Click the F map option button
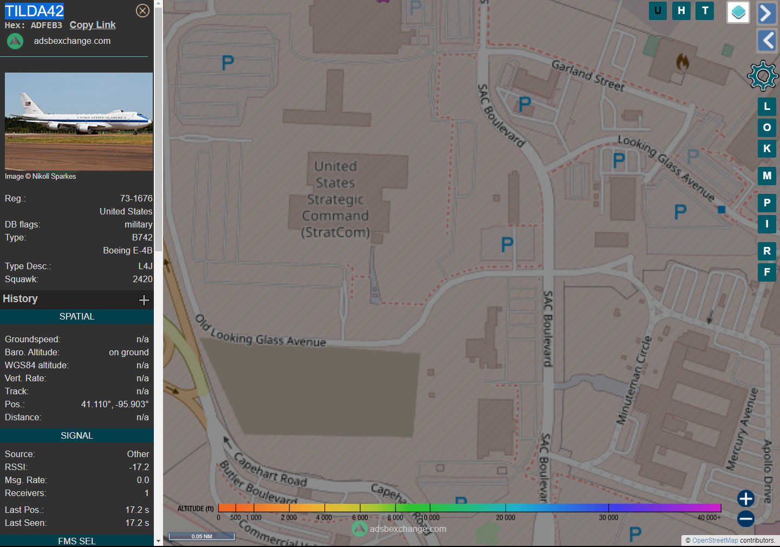The width and height of the screenshot is (780, 547). (x=767, y=272)
